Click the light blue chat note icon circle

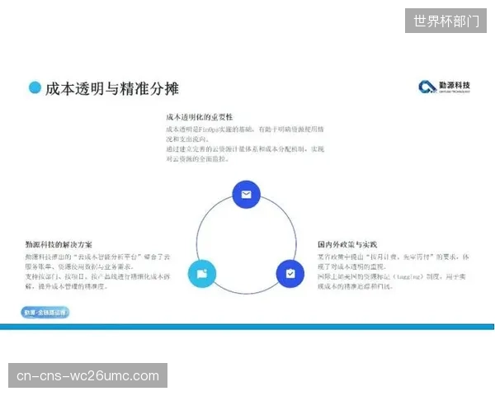pyautogui.click(x=202, y=273)
